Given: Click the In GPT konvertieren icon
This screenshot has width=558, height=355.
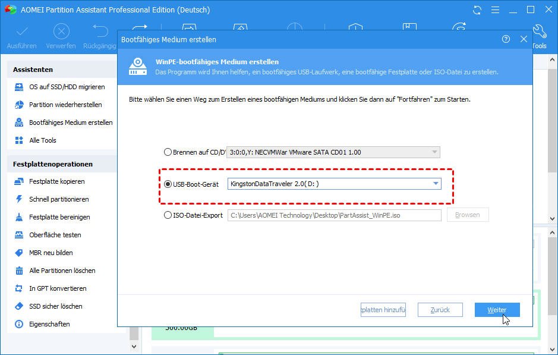Looking at the screenshot, I should click(19, 288).
